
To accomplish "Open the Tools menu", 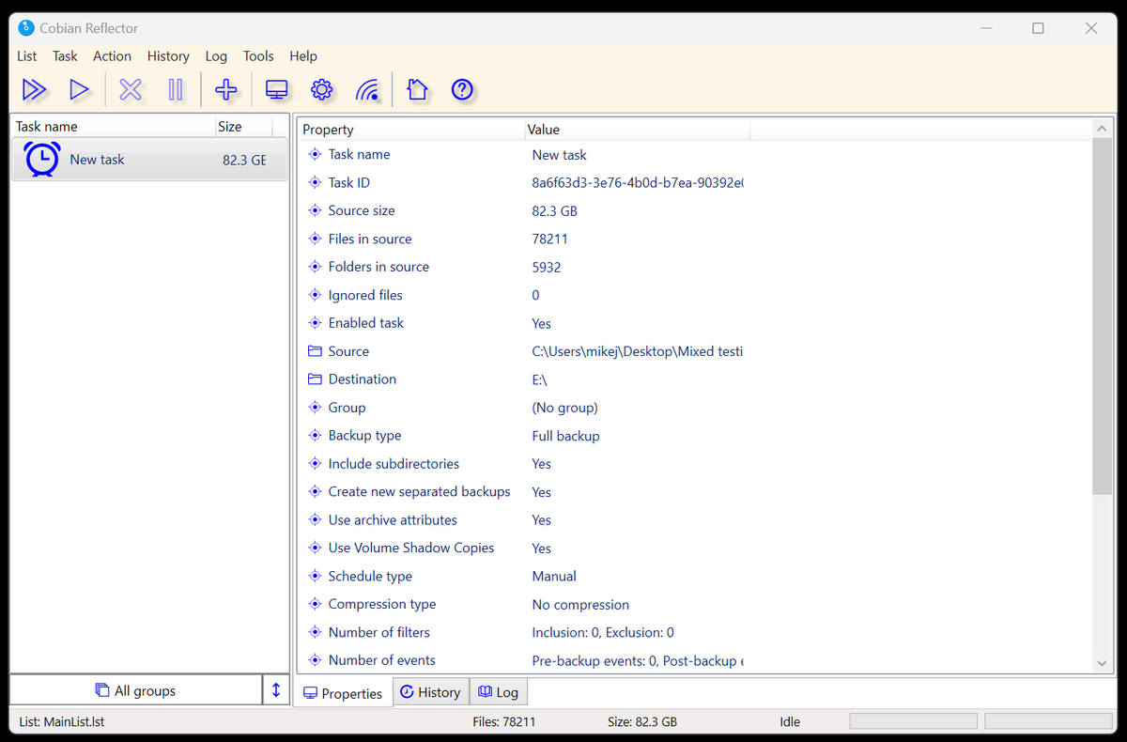I will point(258,56).
